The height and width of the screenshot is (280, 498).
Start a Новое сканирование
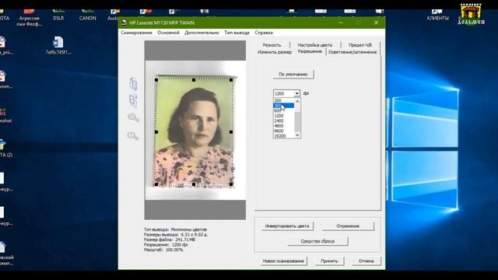point(283,261)
